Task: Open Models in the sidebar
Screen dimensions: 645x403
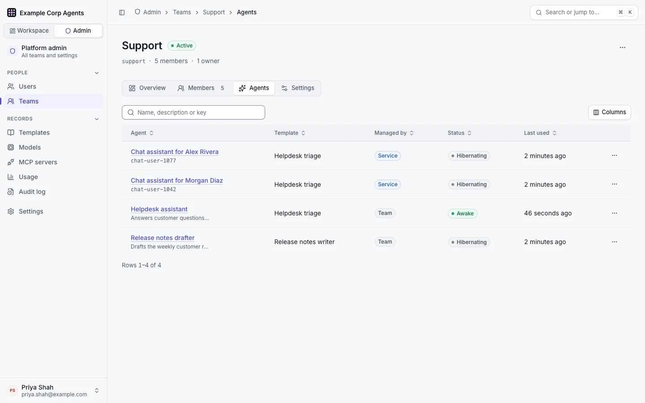Action: click(54, 147)
